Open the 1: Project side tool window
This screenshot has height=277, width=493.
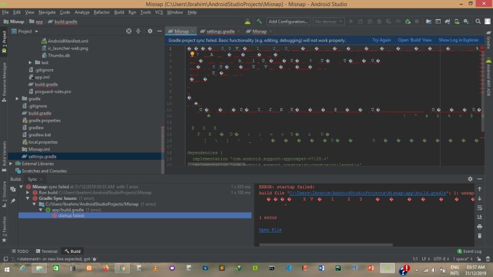pos(4,41)
